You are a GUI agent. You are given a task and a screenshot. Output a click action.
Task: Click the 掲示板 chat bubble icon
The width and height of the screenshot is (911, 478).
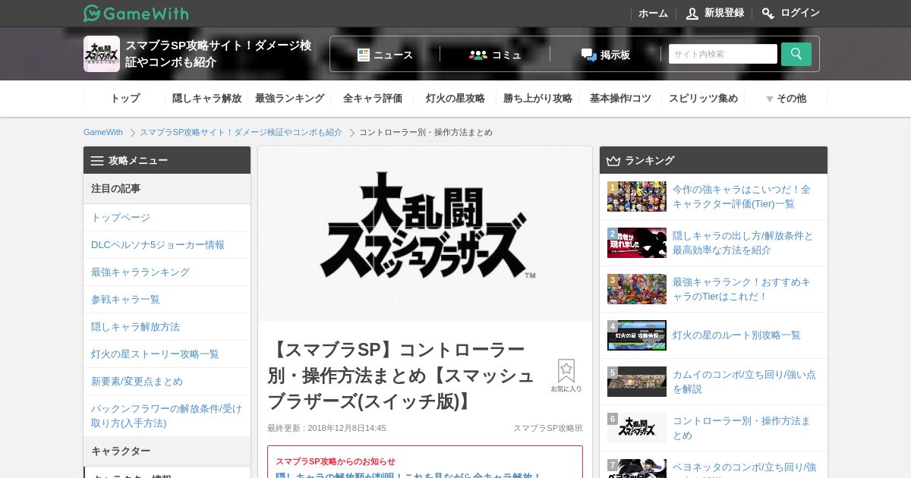tap(589, 55)
